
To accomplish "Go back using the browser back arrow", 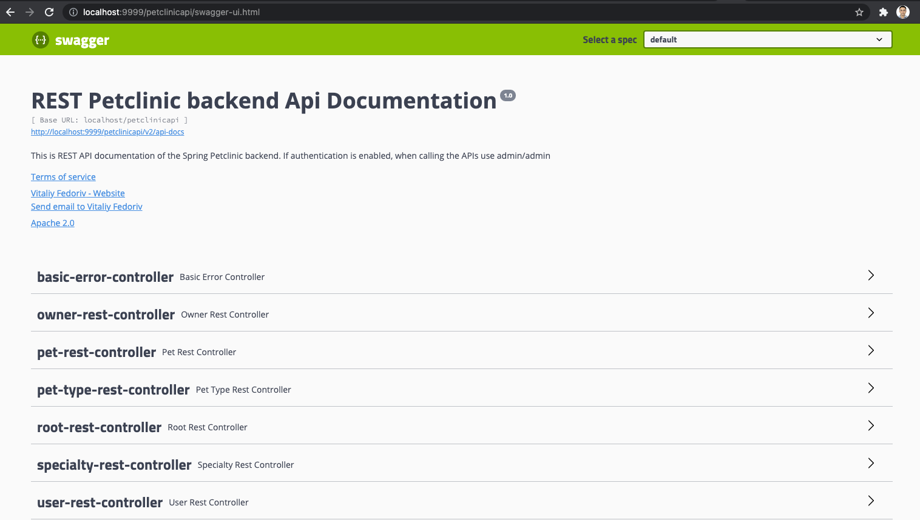I will click(x=10, y=12).
